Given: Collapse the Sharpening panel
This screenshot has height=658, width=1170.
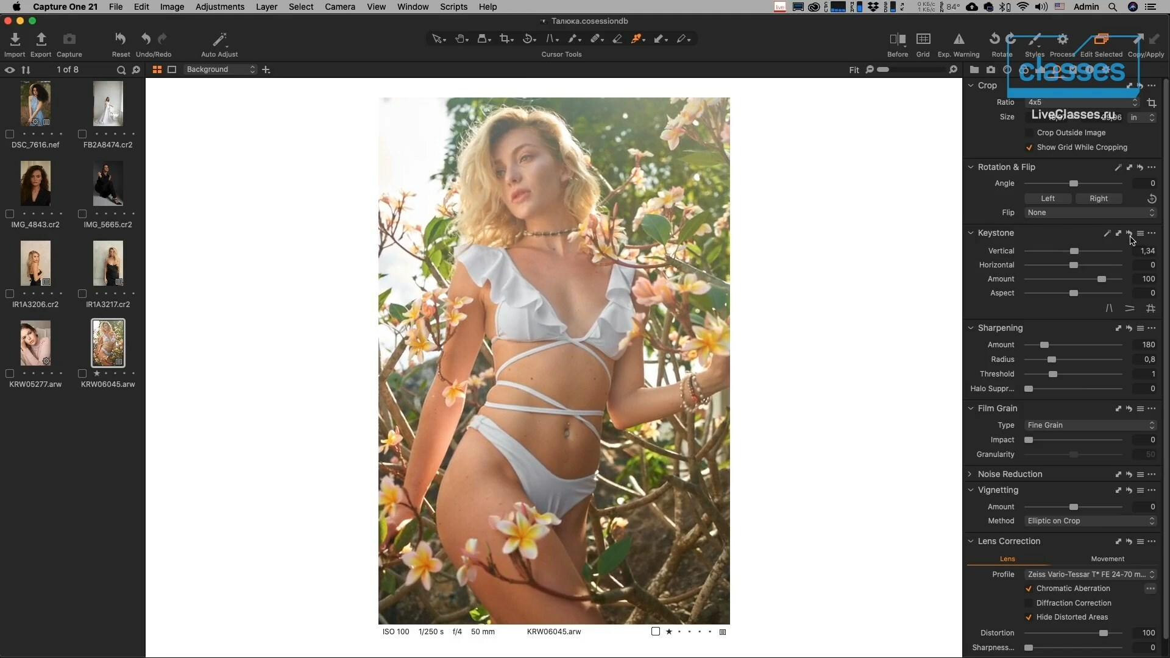Looking at the screenshot, I should [971, 328].
